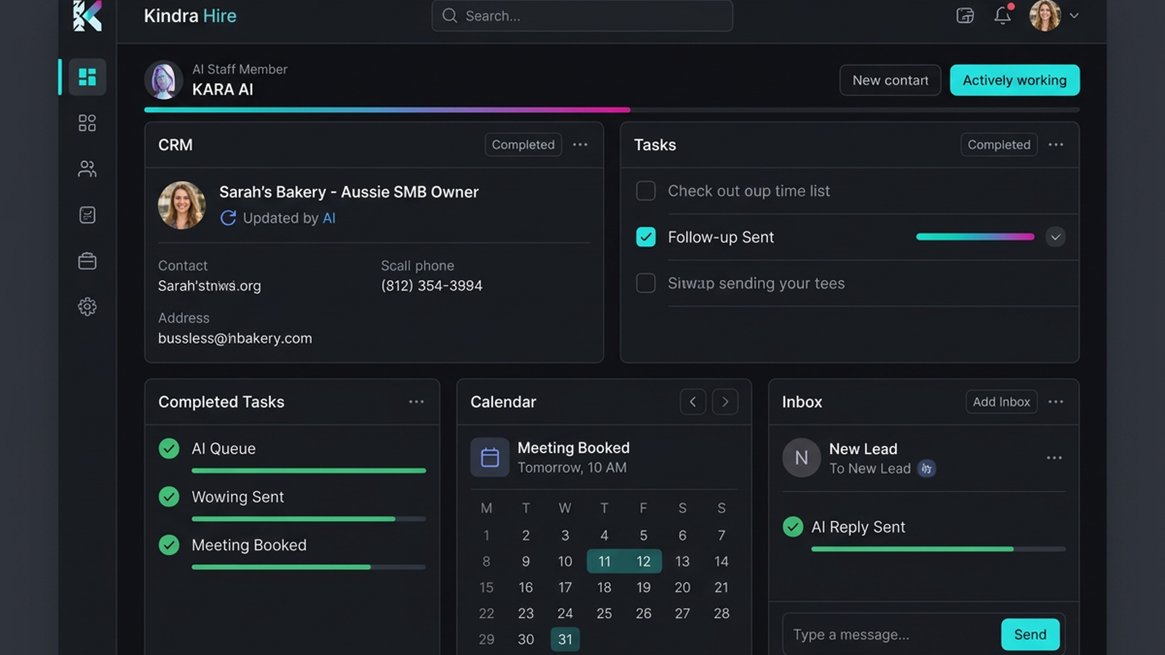Click Sarah's Bakery contact photo
The height and width of the screenshot is (655, 1165).
pos(182,205)
